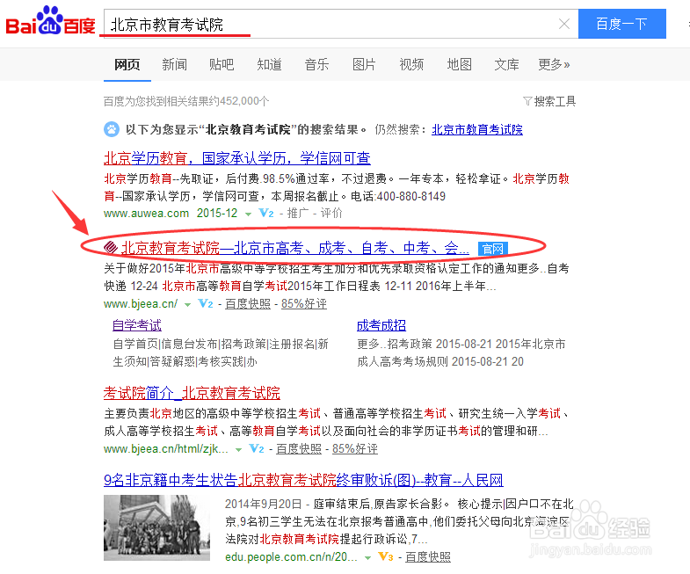
Task: Expand dropdown arrow next to bjeea.cn/html/zjk
Action: pyautogui.click(x=238, y=450)
